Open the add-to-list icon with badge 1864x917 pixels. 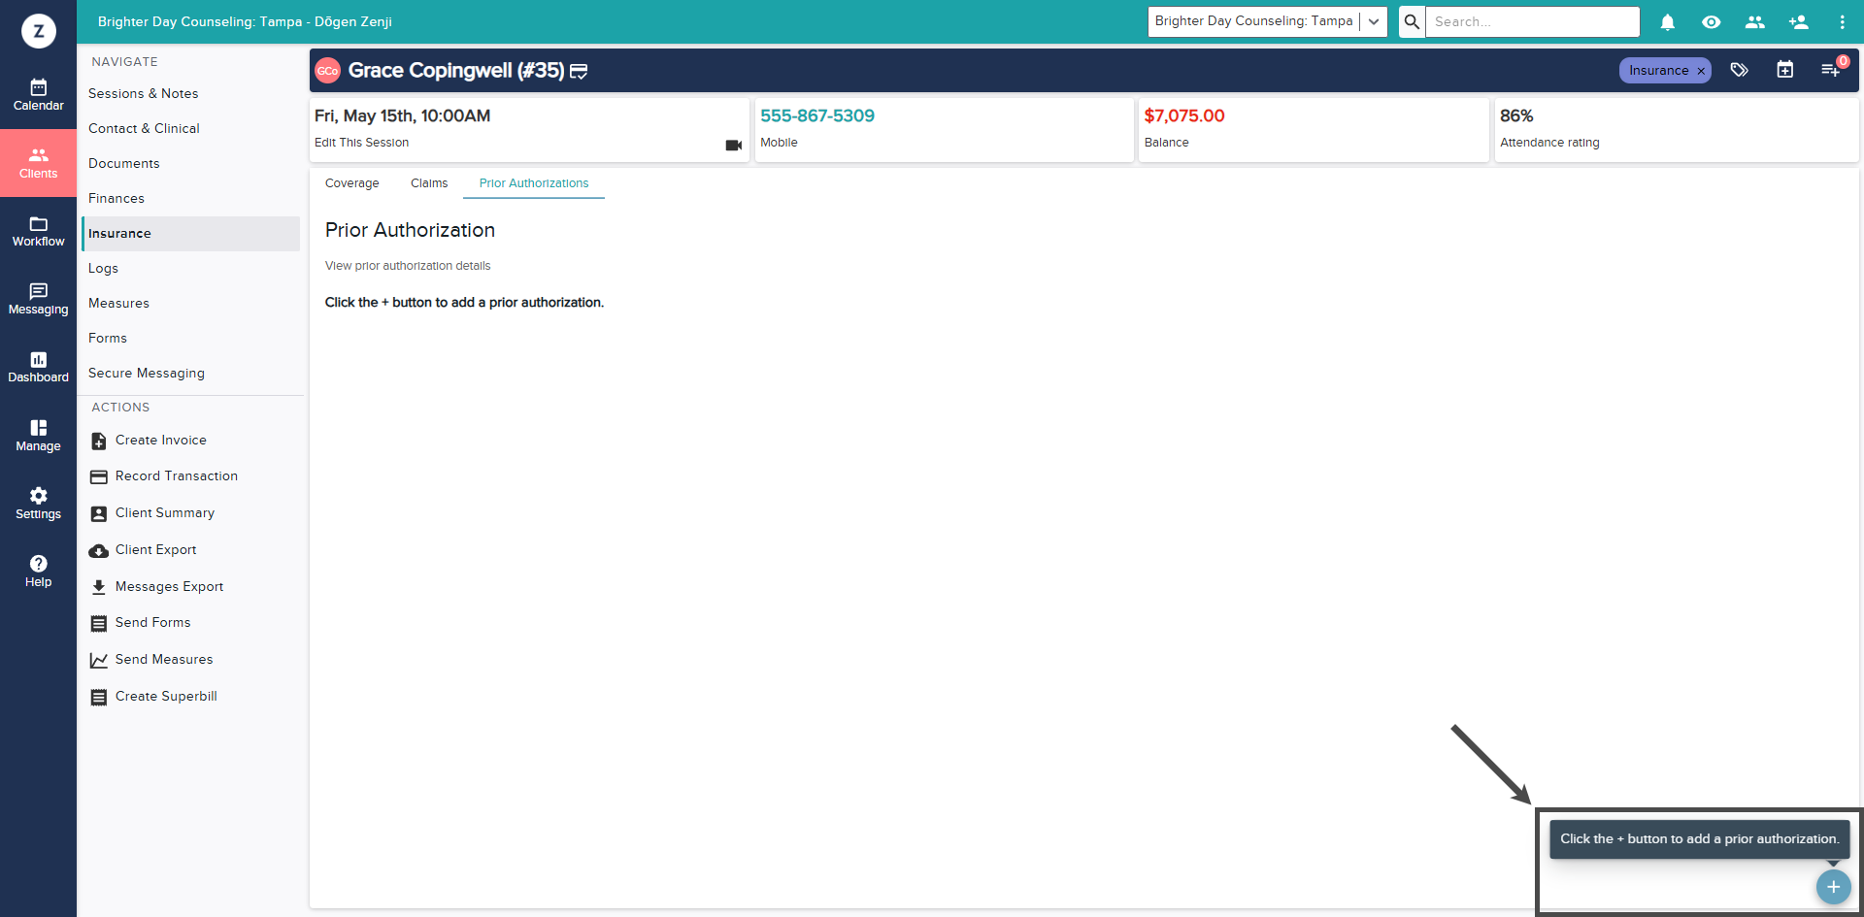click(1831, 70)
